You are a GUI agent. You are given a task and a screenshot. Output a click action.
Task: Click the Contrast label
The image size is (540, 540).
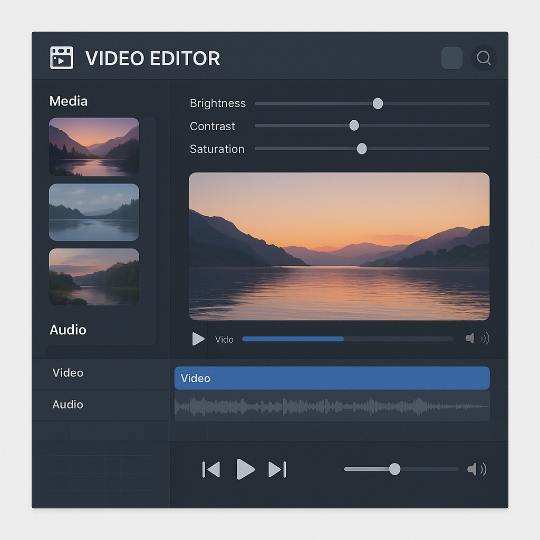[213, 126]
